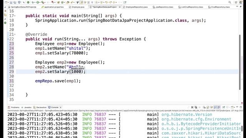Click the Open Task pencil icon
This screenshot has height=138, width=246.
tap(72, 3)
